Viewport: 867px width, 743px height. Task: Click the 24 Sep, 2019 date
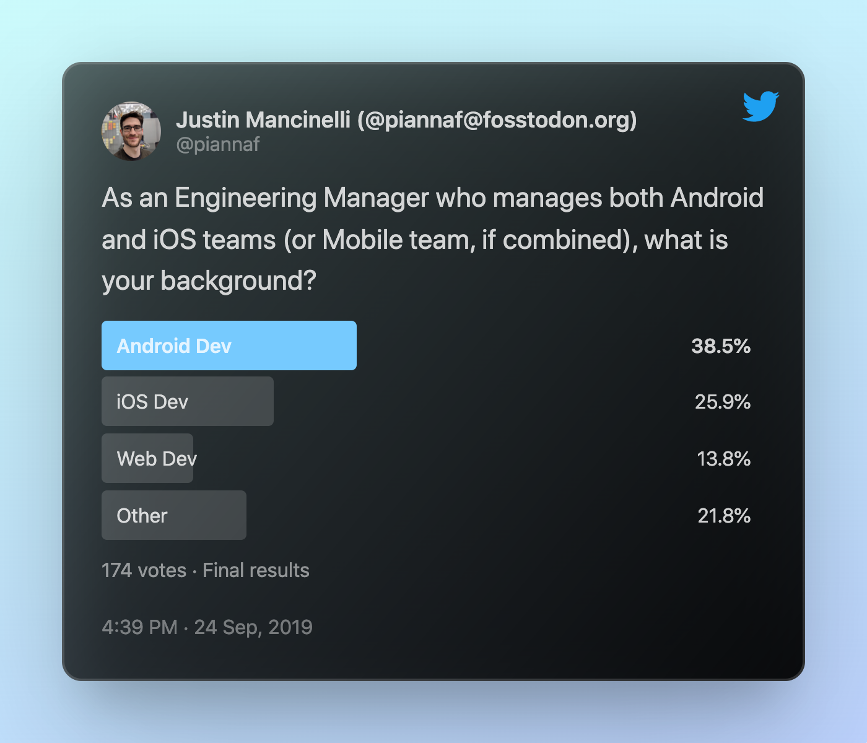pyautogui.click(x=253, y=627)
